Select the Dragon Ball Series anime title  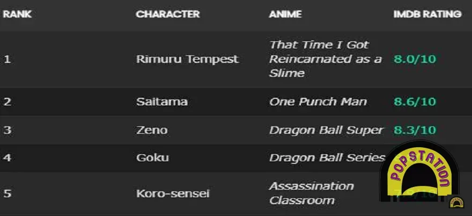tap(327, 158)
